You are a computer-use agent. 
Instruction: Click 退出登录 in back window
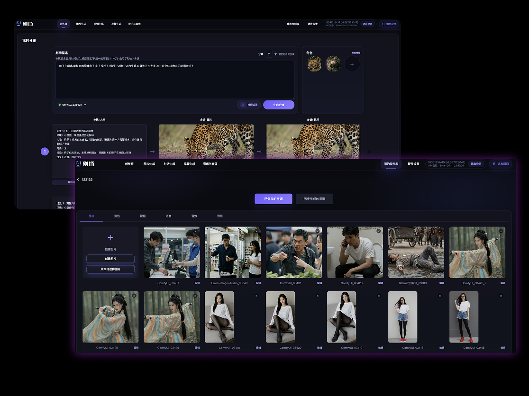point(367,24)
